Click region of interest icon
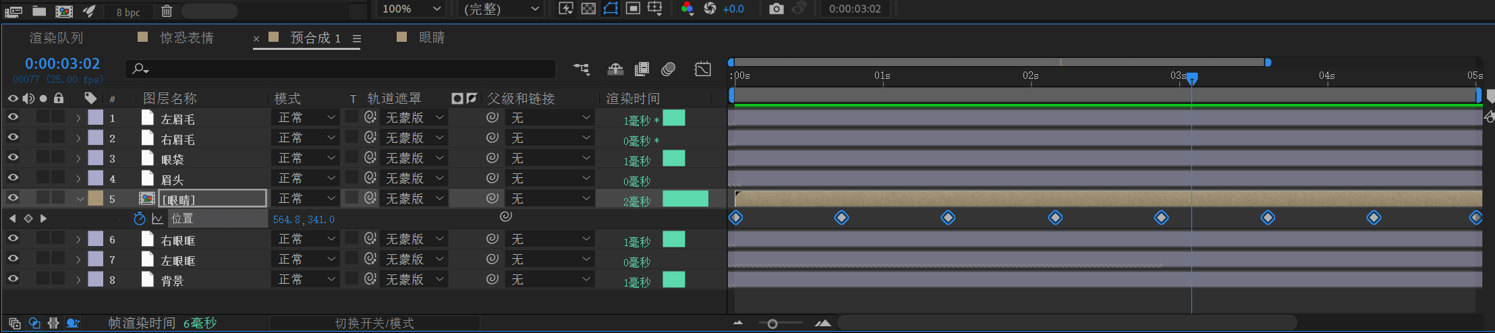1495x333 pixels. coord(633,9)
